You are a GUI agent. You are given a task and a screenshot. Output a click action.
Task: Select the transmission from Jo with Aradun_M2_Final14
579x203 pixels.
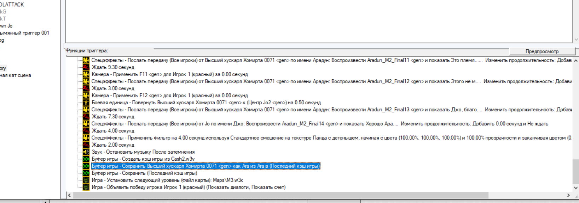[320, 124]
